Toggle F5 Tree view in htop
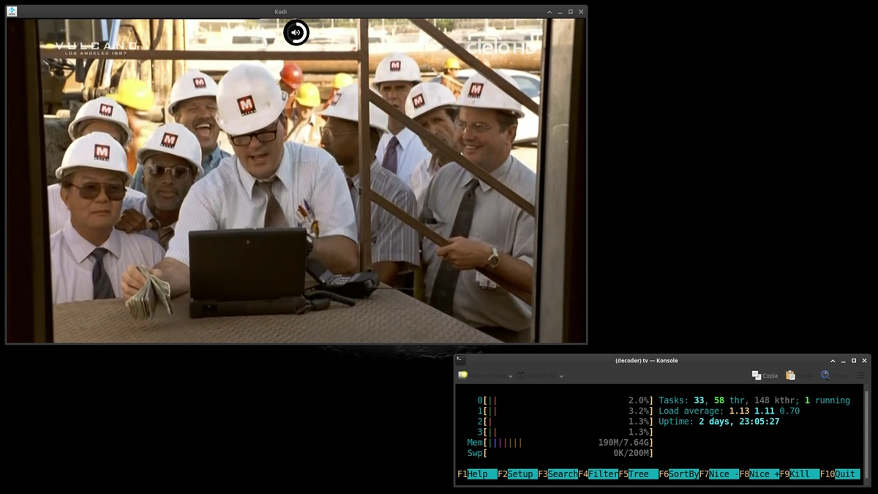878x494 pixels. pos(639,474)
